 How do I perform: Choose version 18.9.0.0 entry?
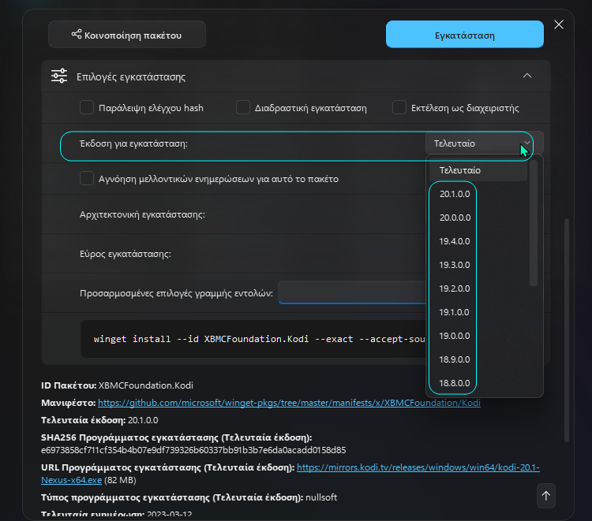[455, 359]
